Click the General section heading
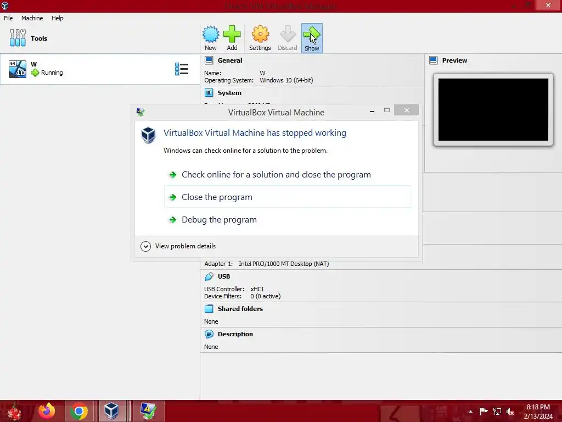Image resolution: width=562 pixels, height=422 pixels. tap(230, 60)
